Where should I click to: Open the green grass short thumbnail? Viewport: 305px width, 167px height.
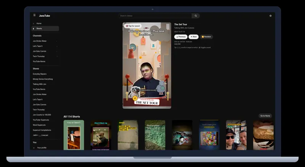[x=155, y=135]
